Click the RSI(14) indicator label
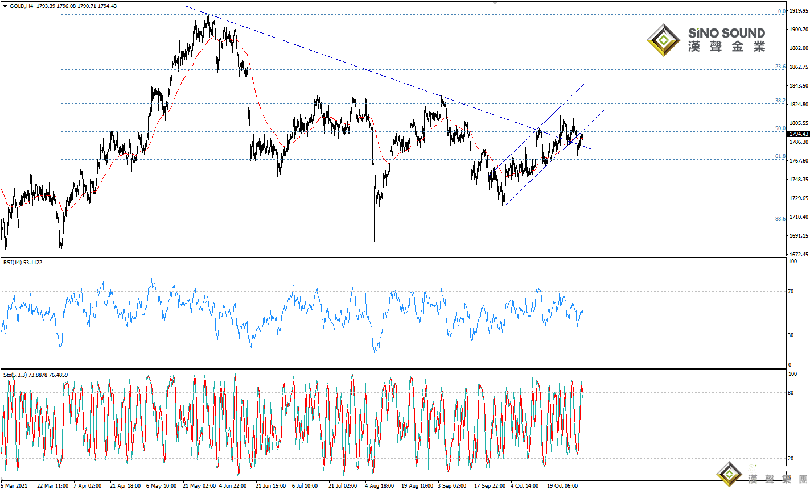The image size is (810, 490). tap(23, 263)
